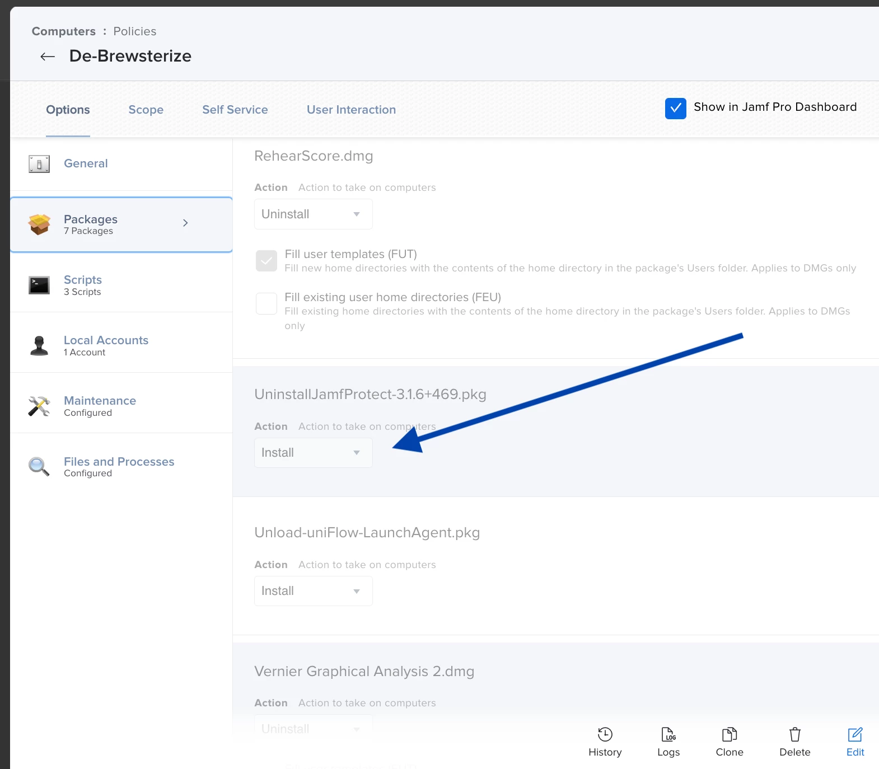Open the General payload link

coord(86,163)
